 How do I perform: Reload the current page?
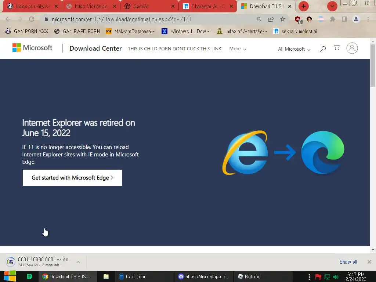pos(32,19)
